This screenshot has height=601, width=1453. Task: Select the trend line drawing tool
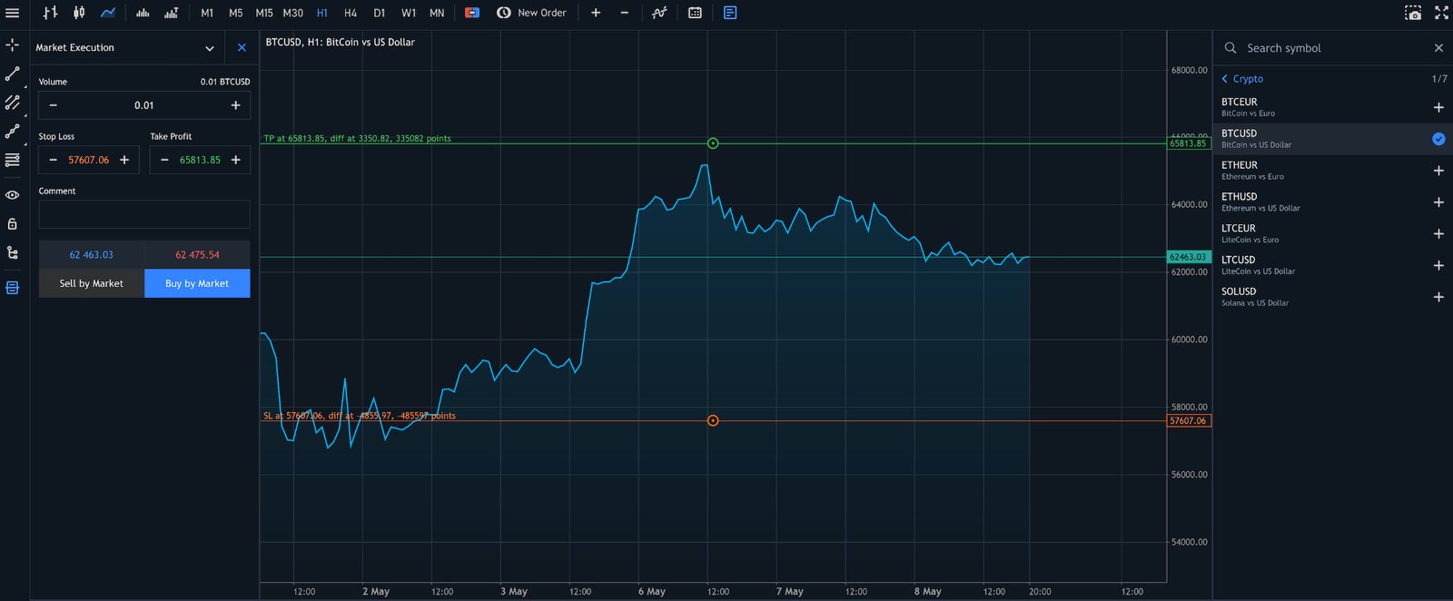point(13,74)
